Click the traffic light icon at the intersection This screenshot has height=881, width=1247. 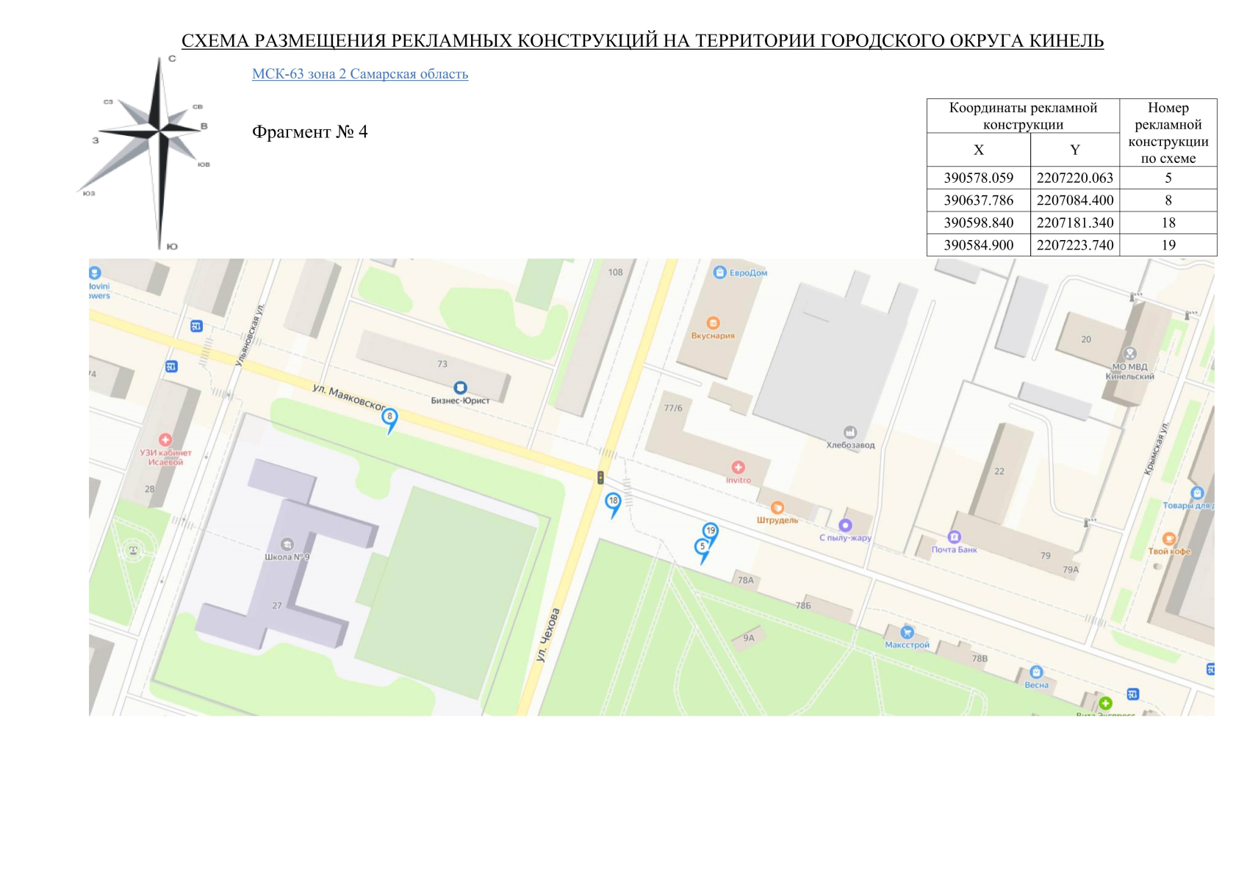[600, 478]
